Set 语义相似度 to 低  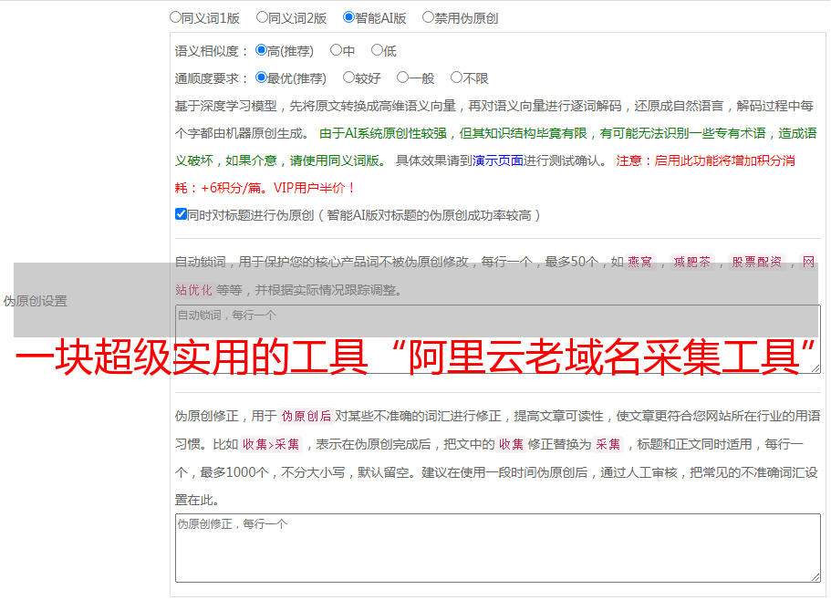[x=377, y=50]
